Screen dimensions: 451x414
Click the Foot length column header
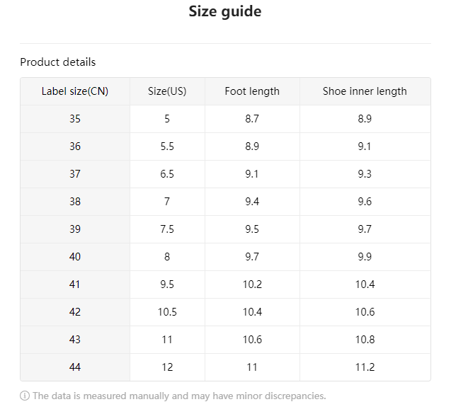coord(252,91)
